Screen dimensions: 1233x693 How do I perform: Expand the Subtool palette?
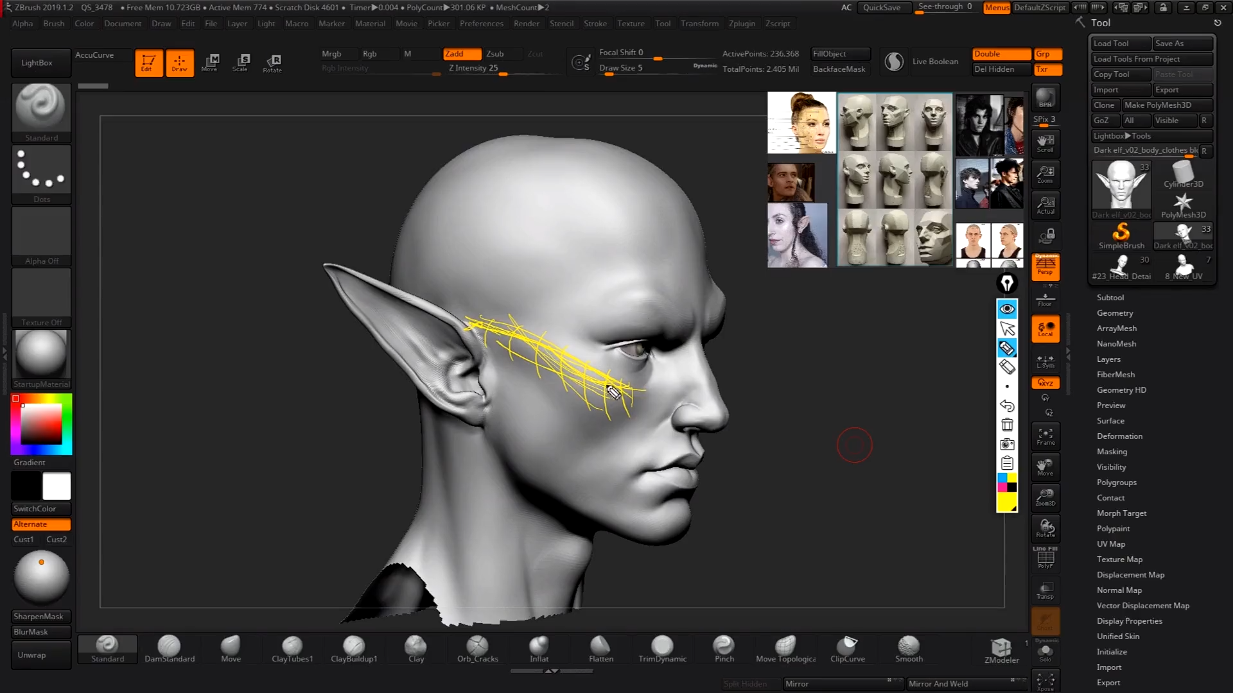(x=1110, y=297)
